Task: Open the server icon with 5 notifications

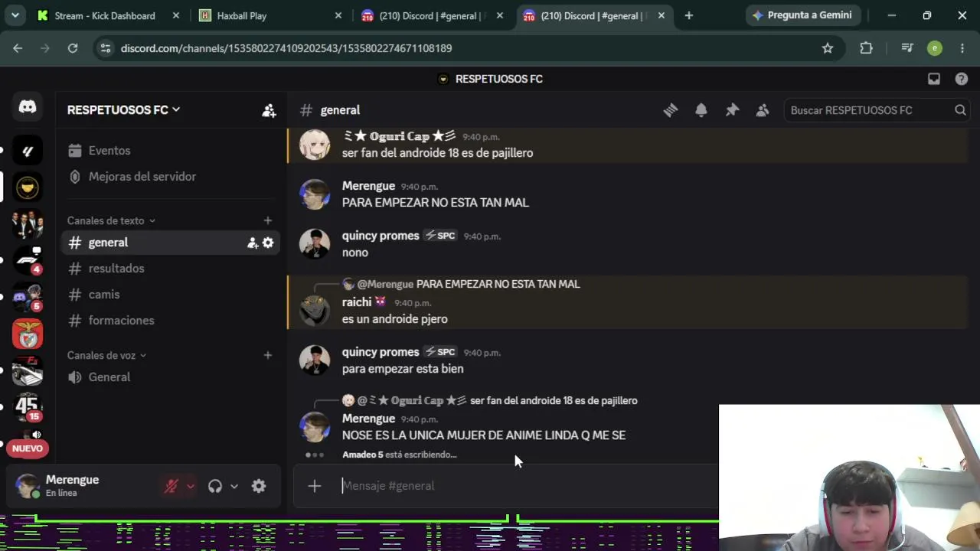Action: 28,297
